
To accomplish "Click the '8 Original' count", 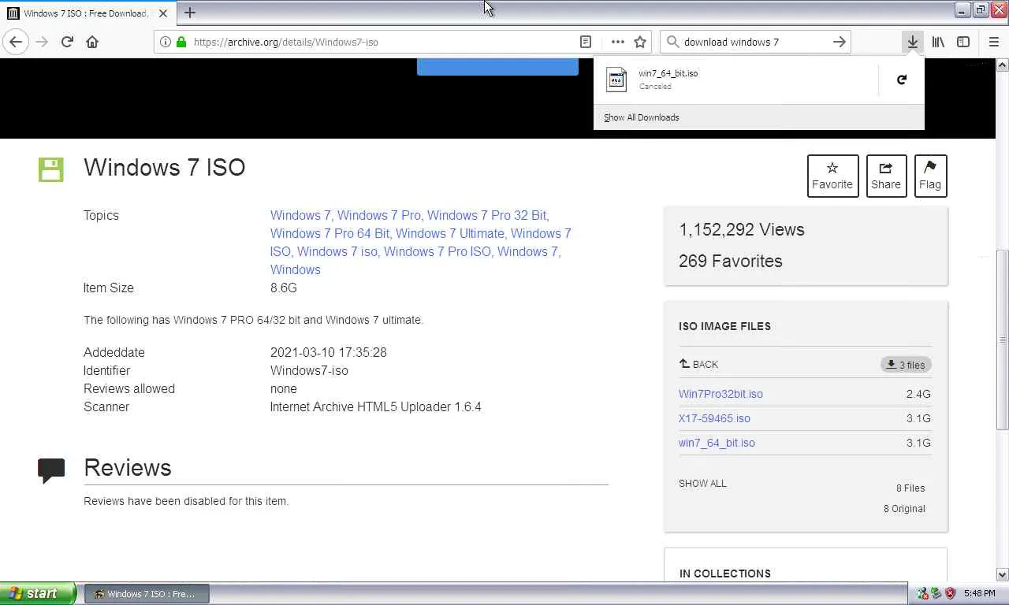I will (904, 509).
